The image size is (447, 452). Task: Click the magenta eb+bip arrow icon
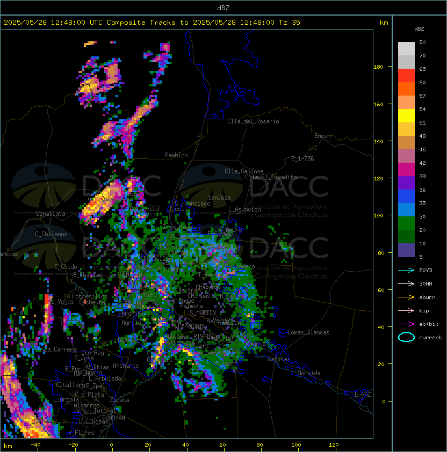tap(406, 324)
